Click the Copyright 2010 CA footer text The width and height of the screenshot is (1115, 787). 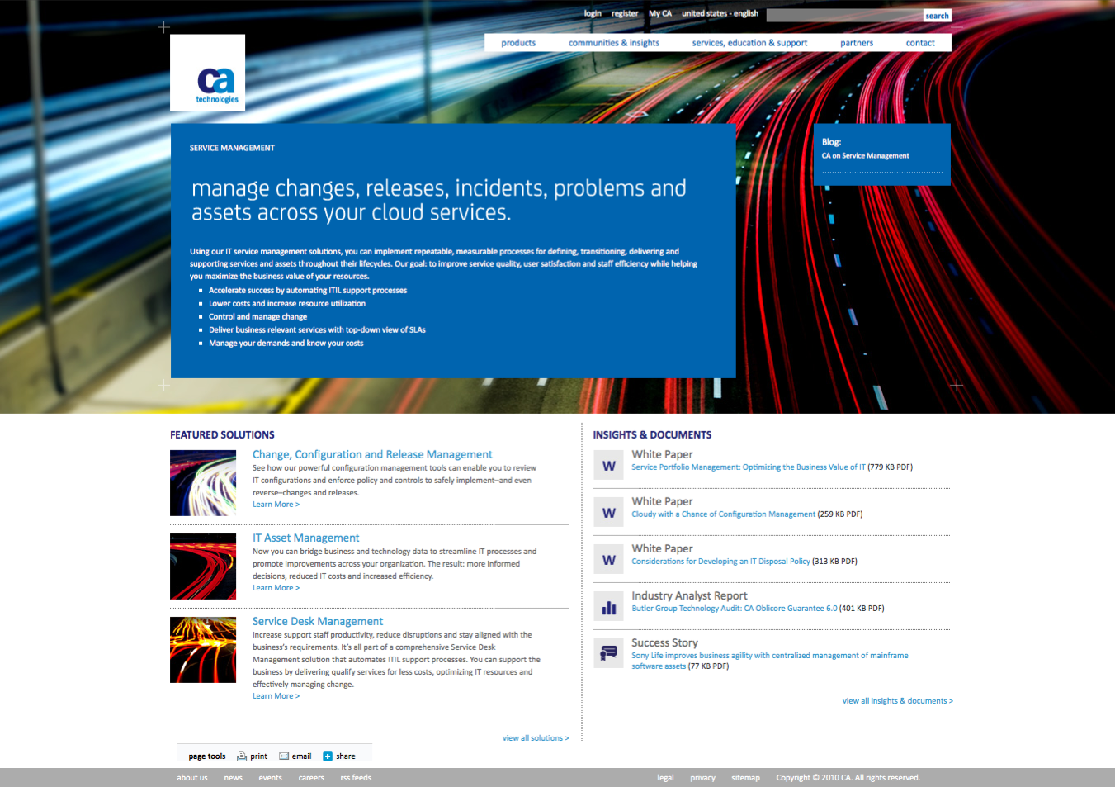point(848,778)
